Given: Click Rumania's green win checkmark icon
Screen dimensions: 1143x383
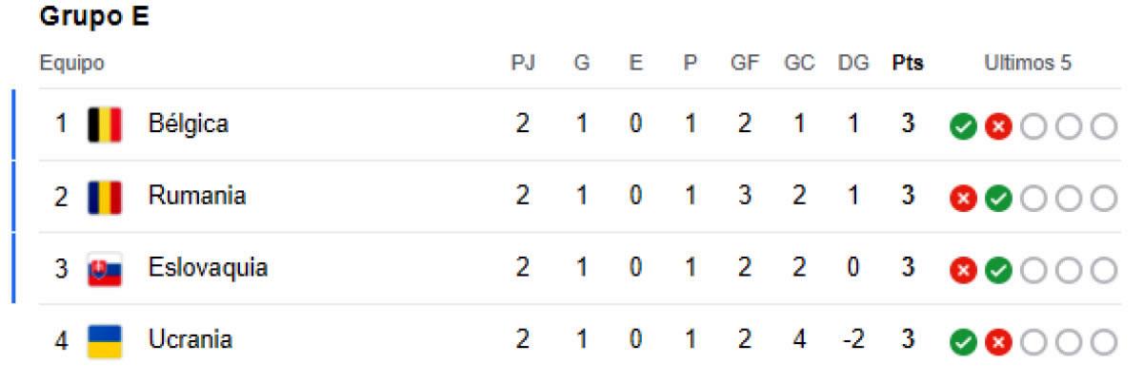Looking at the screenshot, I should pyautogui.click(x=997, y=199).
